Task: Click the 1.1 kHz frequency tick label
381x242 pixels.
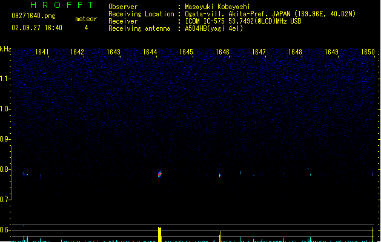Action: (5, 79)
